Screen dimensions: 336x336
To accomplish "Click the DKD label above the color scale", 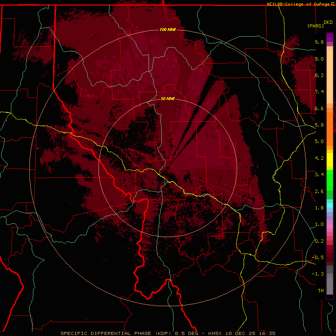I will [328, 22].
